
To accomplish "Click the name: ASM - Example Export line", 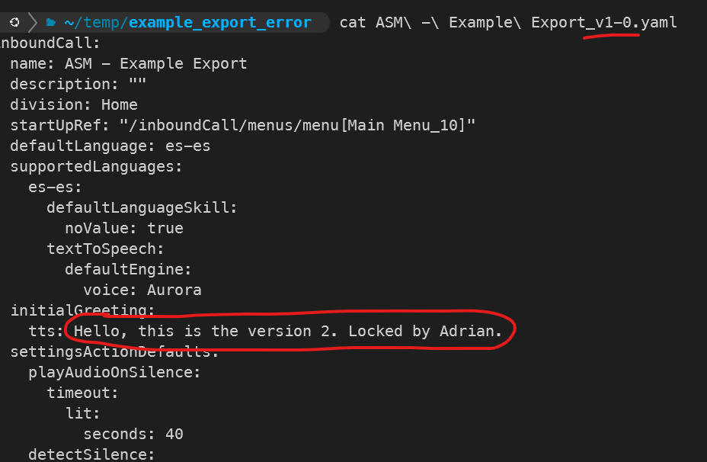I will click(129, 63).
